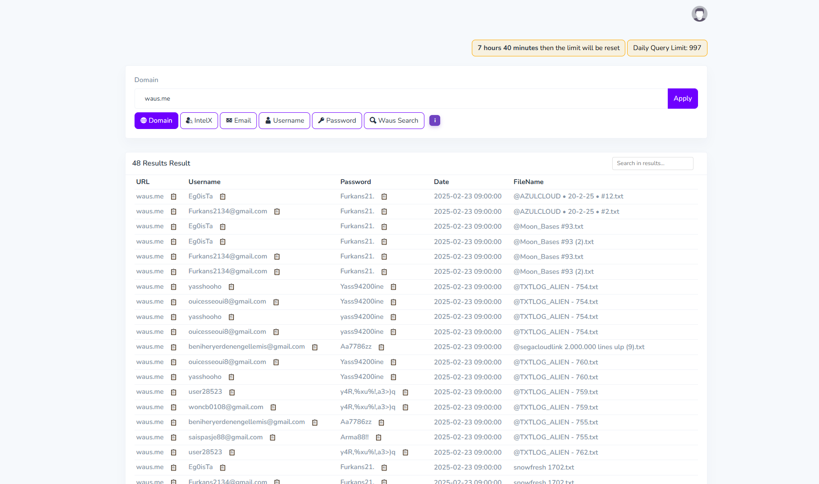Viewport: 819px width, 484px height.
Task: Switch to Username search mode
Action: click(284, 120)
